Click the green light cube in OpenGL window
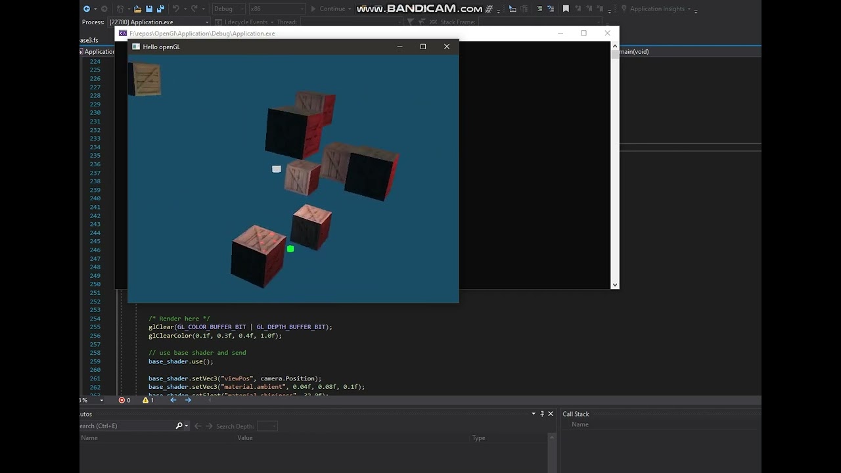 tap(290, 249)
